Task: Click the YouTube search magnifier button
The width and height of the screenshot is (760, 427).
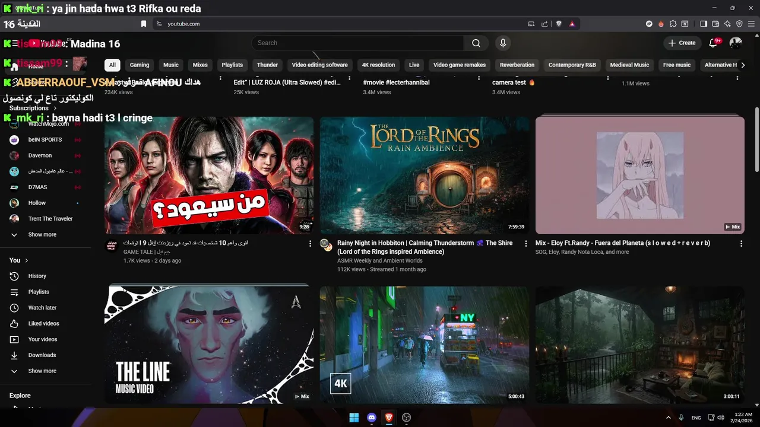Action: tap(476, 43)
